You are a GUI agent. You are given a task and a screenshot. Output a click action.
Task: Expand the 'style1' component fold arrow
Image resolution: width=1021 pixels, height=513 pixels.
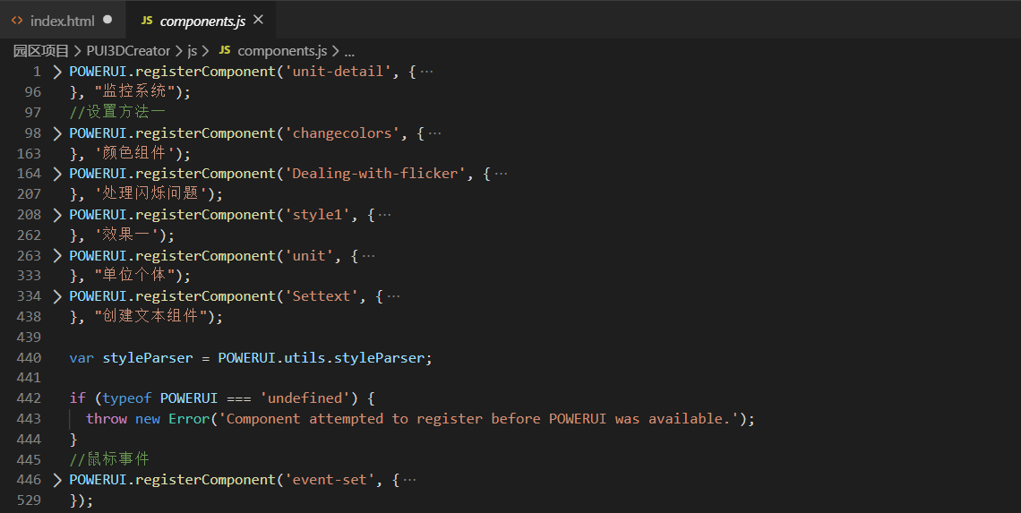tap(57, 215)
